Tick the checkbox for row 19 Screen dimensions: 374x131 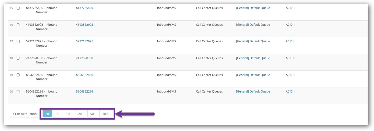pos(18,75)
